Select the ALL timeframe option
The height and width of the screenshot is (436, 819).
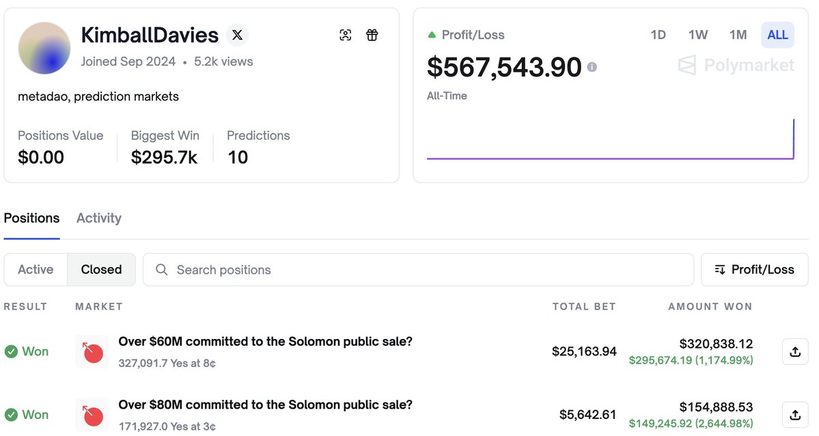(777, 35)
